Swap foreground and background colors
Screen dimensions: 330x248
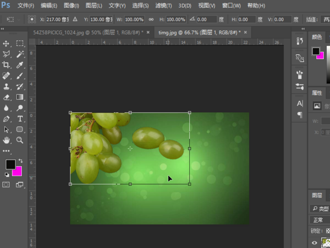click(20, 160)
